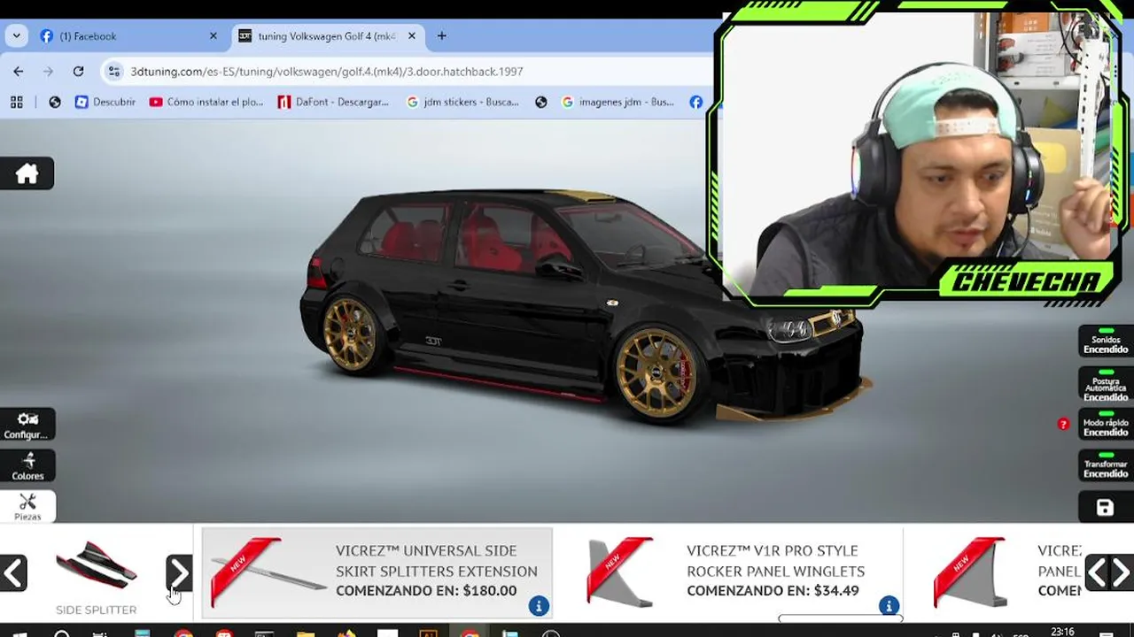Reload the current page
This screenshot has width=1134, height=637.
point(78,72)
